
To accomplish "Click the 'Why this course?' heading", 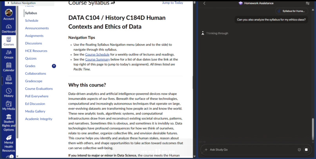I will tap(87, 85).
